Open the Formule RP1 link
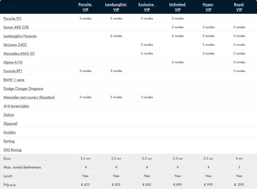This screenshot has height=189, width=257. (13, 71)
